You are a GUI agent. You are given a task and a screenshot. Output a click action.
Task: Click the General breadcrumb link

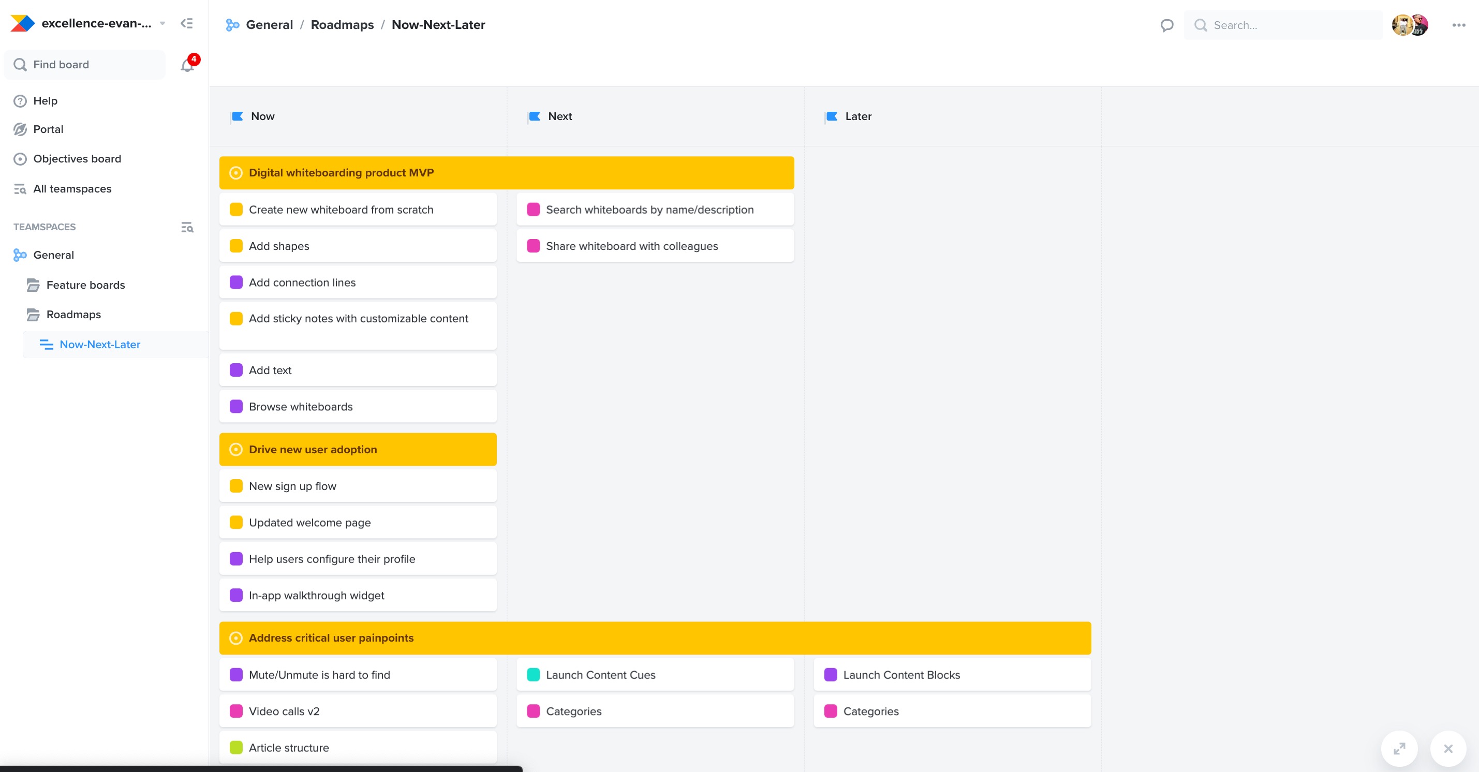269,25
